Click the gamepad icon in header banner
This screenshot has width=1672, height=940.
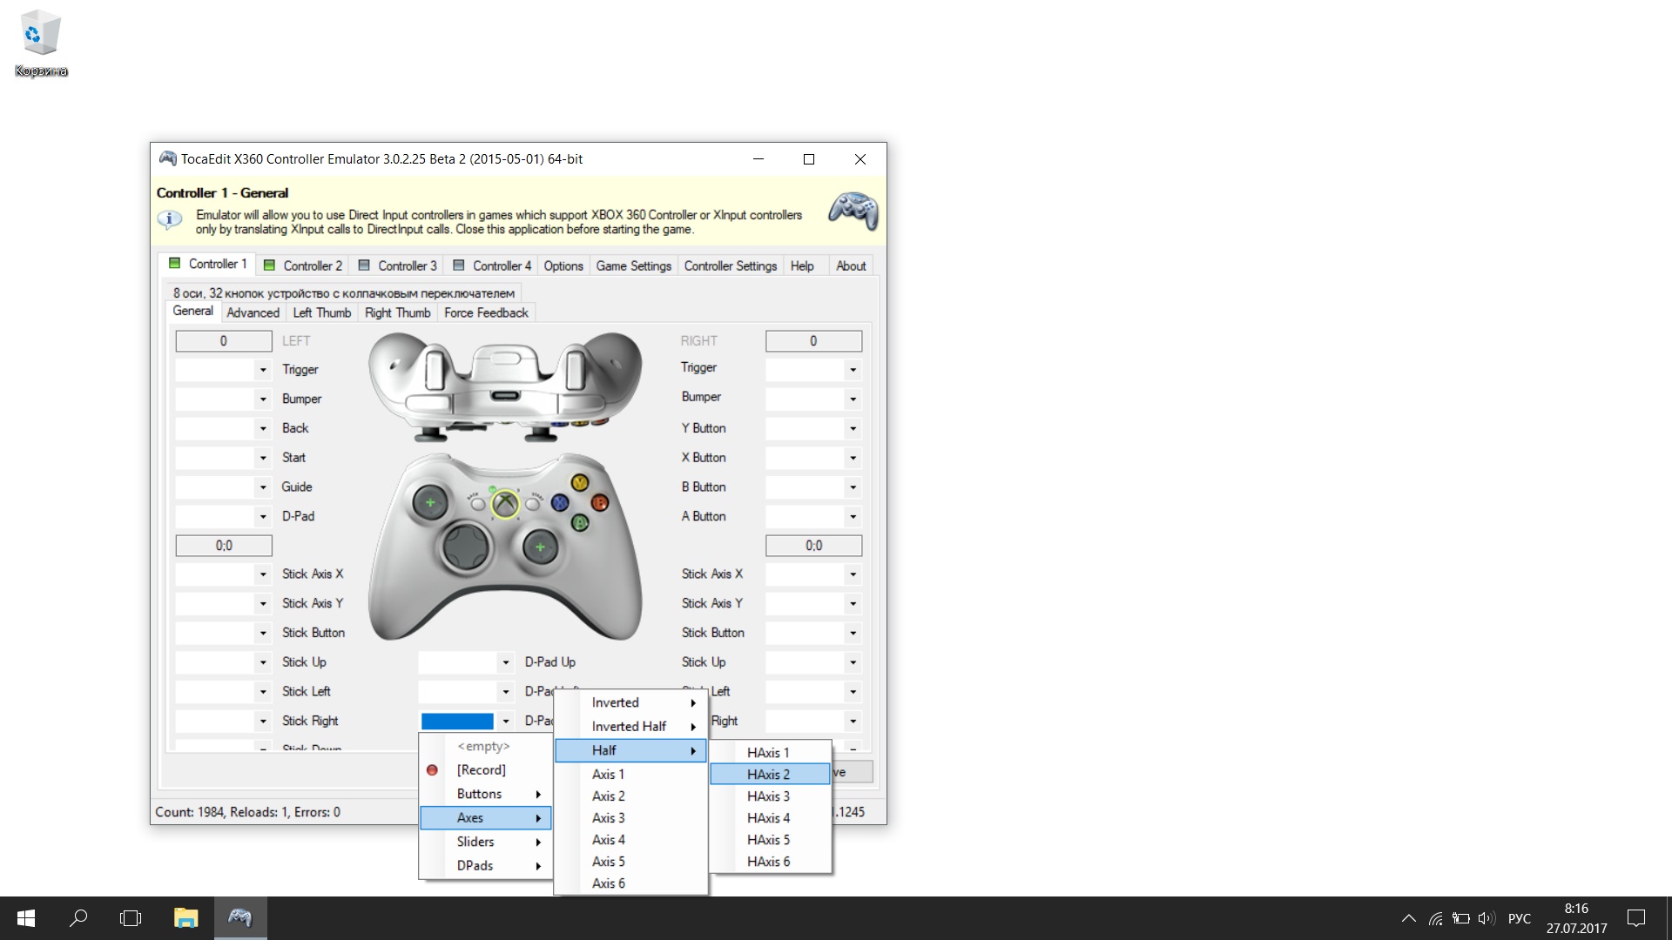[853, 211]
